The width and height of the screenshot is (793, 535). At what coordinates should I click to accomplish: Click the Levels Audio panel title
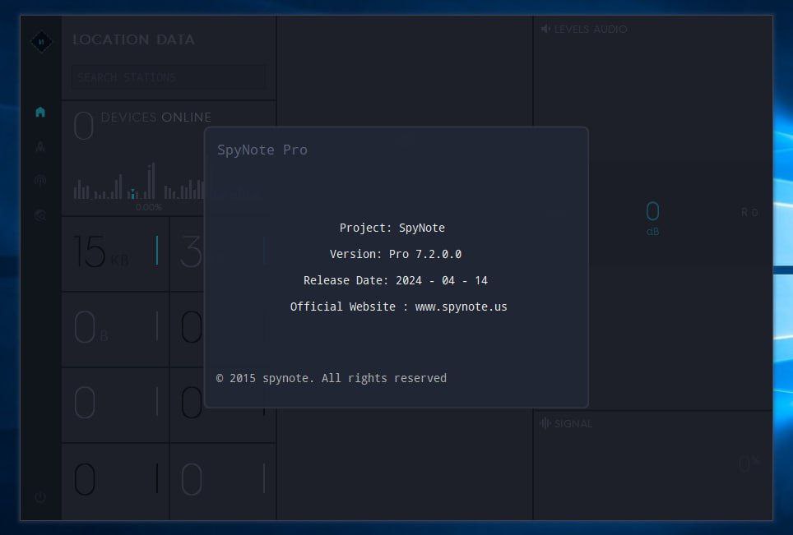[x=590, y=30]
